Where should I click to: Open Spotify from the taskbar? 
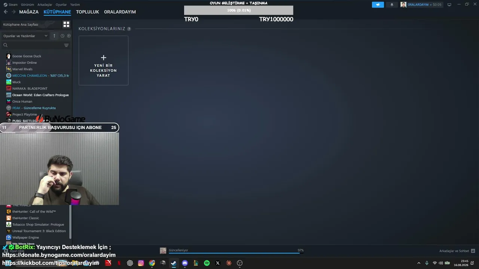coord(207,263)
